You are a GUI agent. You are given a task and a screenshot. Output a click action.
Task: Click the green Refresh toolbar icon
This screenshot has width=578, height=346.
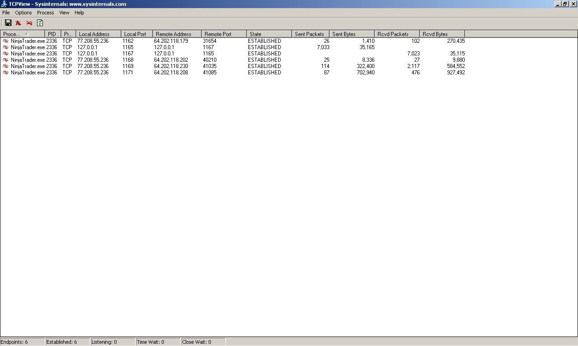40,23
